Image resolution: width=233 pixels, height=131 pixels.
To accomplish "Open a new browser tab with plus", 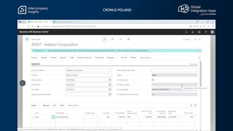I will pyautogui.click(x=80, y=22).
